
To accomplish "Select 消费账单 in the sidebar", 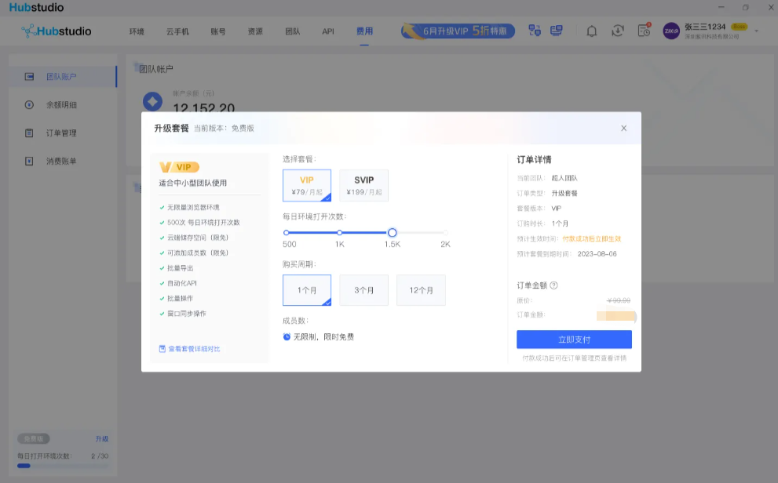I will point(63,161).
